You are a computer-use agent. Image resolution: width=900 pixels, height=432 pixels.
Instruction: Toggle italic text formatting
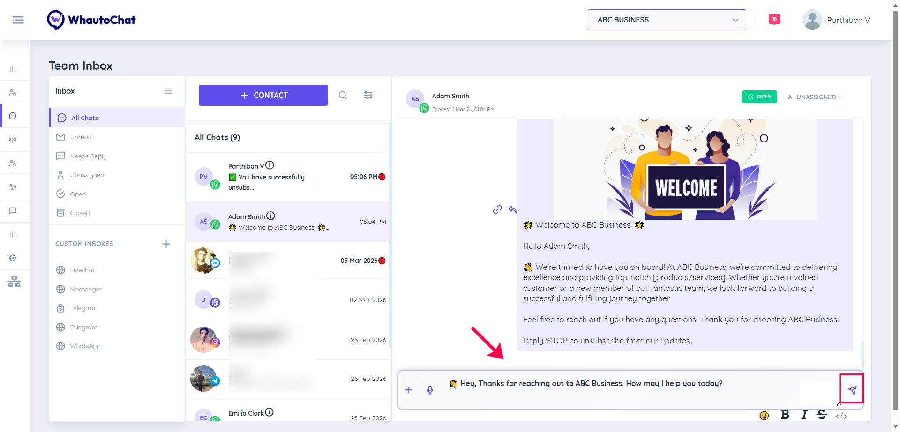click(x=804, y=415)
